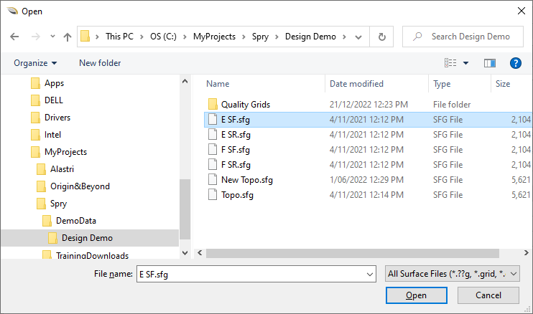Click the horizontal scrollbar of the file list
This screenshot has width=533, height=314.
(353, 253)
